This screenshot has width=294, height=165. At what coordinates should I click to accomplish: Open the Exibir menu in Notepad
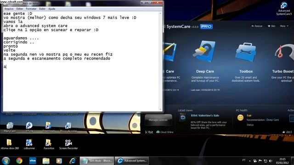coord(42,9)
